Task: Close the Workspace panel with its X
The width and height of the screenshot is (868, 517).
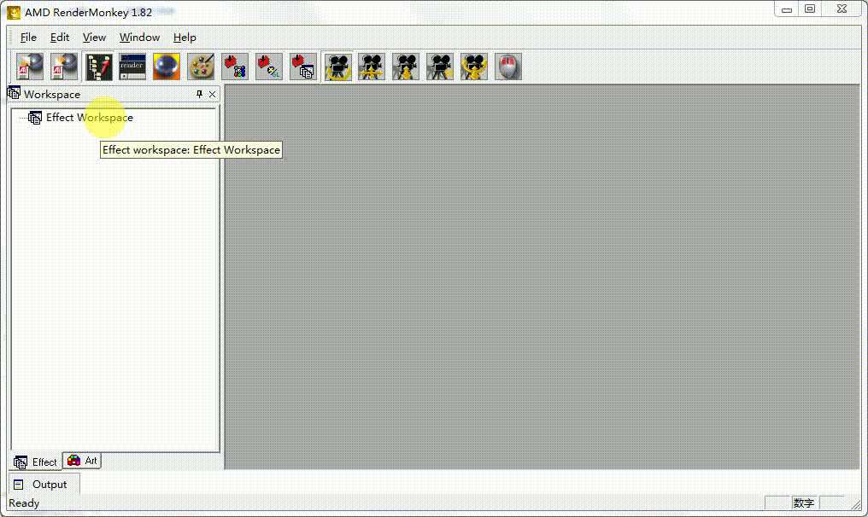Action: coord(212,95)
